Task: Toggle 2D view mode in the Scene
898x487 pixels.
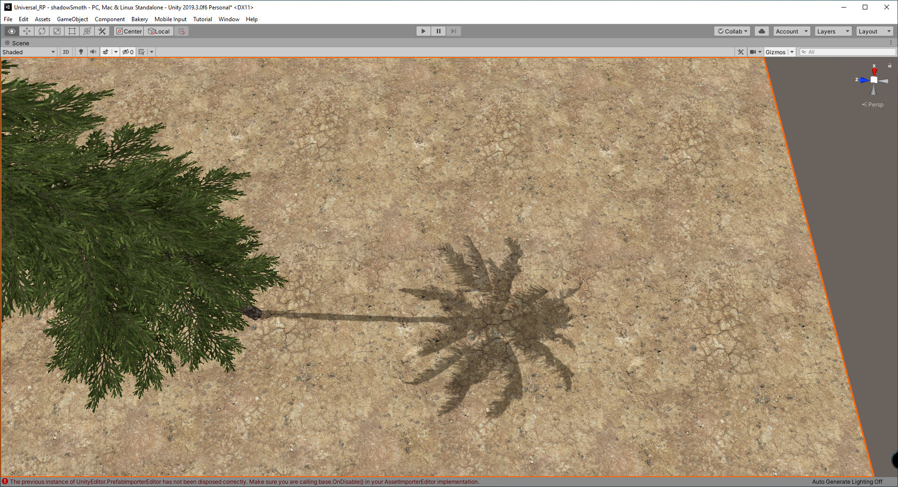Action: 65,52
